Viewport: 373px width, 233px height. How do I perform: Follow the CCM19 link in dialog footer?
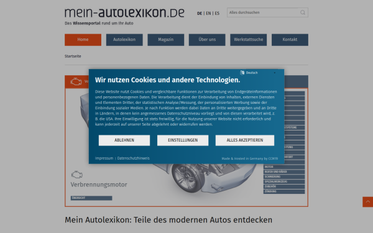click(x=250, y=158)
